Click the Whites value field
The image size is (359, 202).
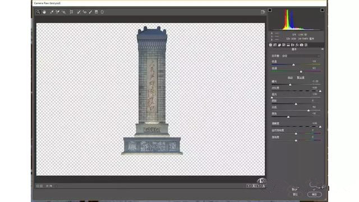314,107
